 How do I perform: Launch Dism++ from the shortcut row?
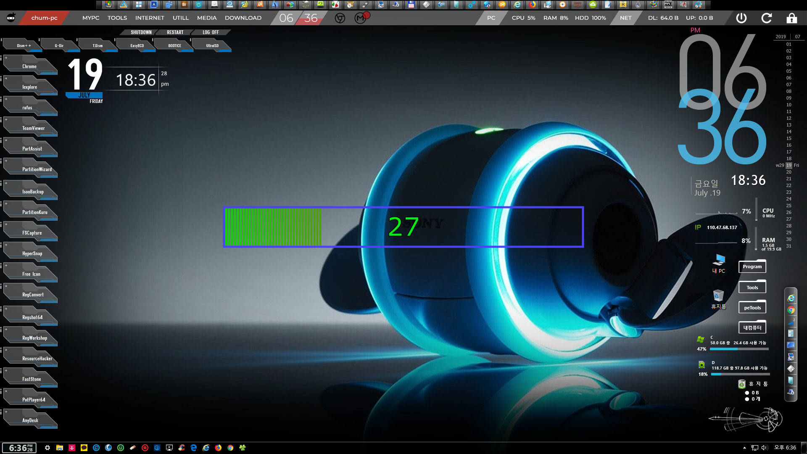pos(23,45)
